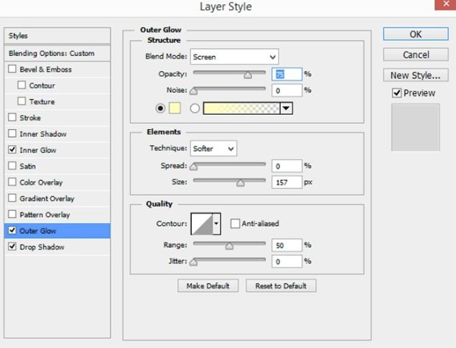Screen dimensions: 456x348
Task: Open Satin settings row
Action: click(x=57, y=166)
